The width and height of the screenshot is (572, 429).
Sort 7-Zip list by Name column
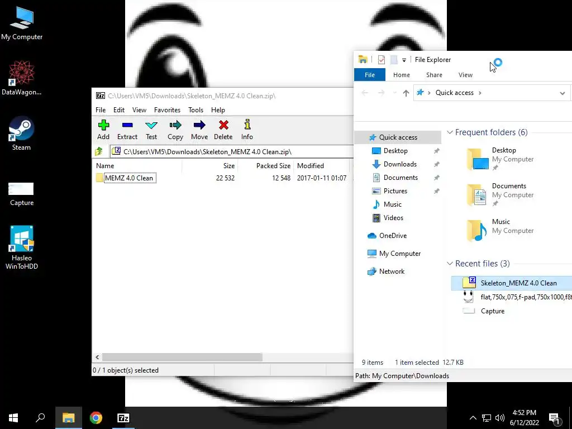(137, 165)
